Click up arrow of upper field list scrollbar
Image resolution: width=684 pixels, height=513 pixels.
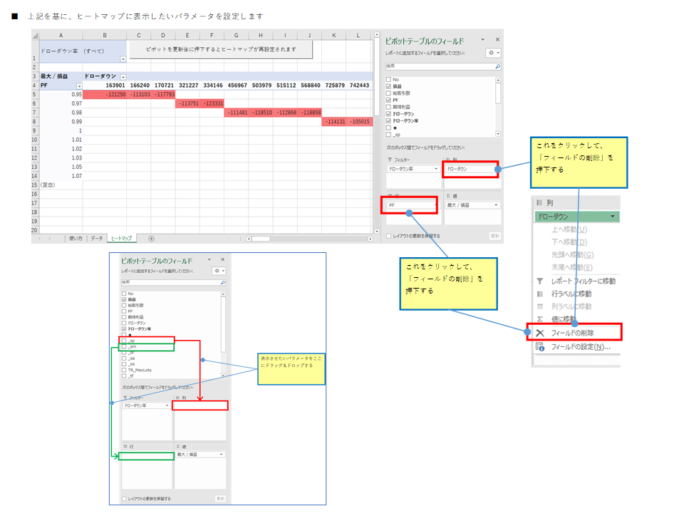coord(498,81)
